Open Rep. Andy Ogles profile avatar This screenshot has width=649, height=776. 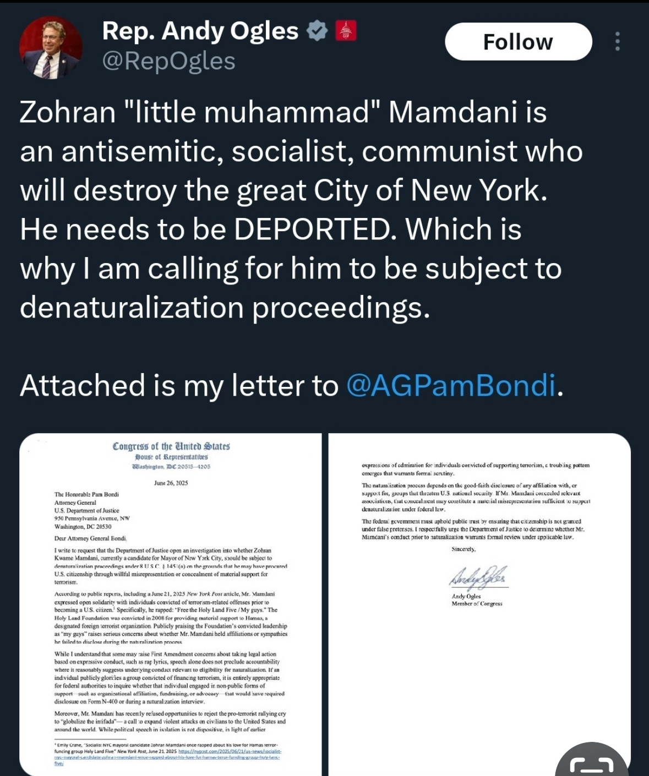(50, 48)
